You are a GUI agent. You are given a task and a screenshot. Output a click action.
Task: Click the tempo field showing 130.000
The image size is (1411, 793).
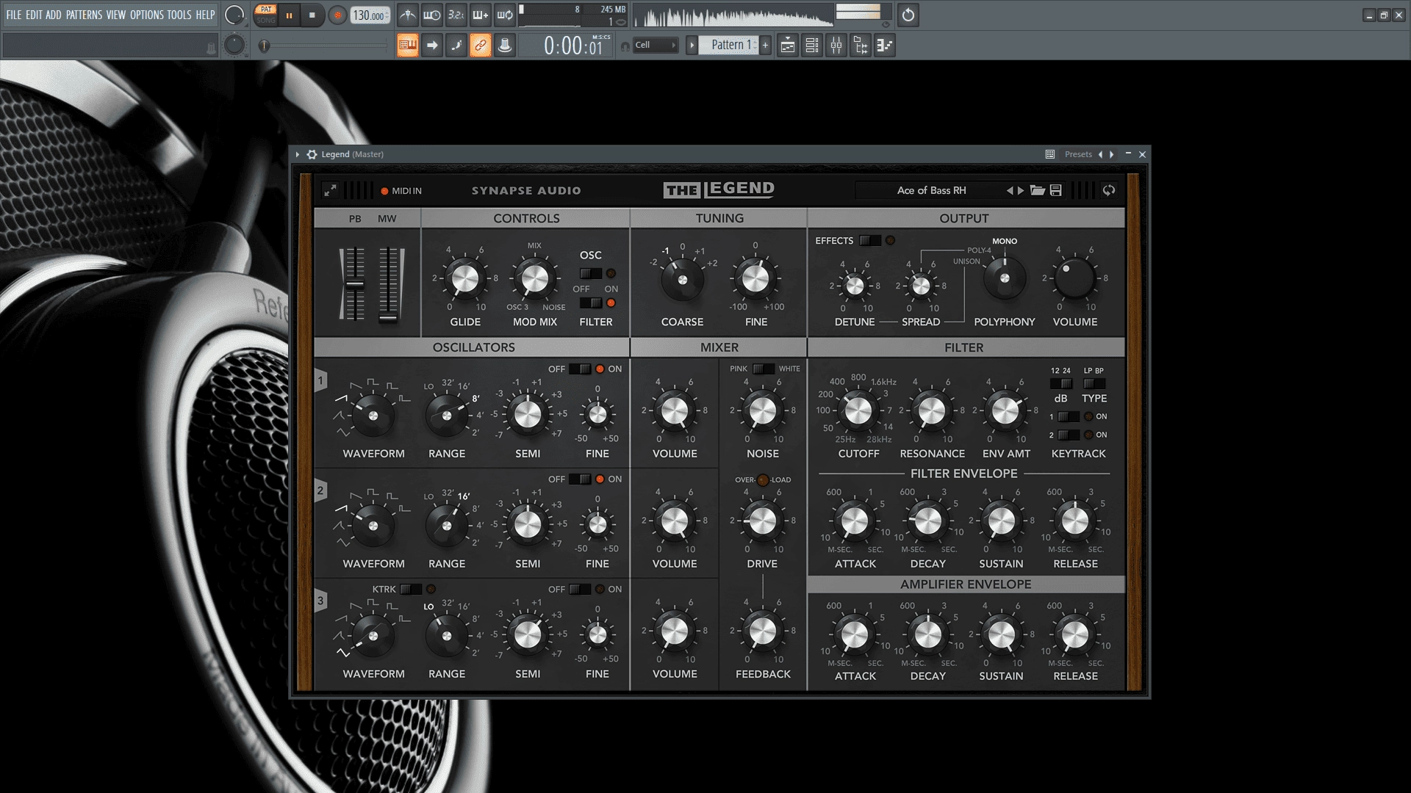tap(370, 15)
